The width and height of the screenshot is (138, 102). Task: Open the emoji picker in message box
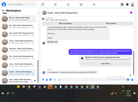128,80
